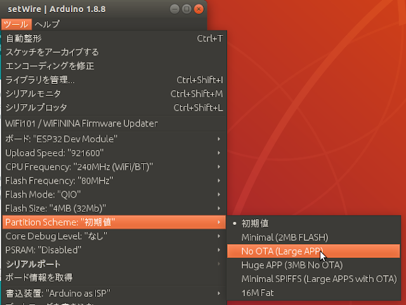Expand 書込装置: "Arduino as ISP" submenu
The width and height of the screenshot is (406, 305).
click(x=114, y=294)
